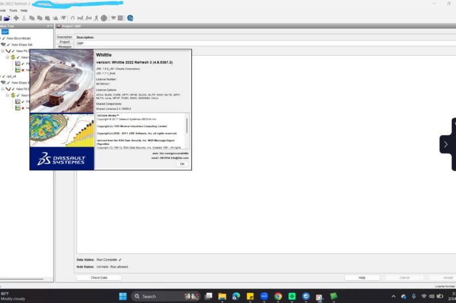The height and width of the screenshot is (303, 456).
Task: Click into the Description field containing BBP
Action: [266, 43]
